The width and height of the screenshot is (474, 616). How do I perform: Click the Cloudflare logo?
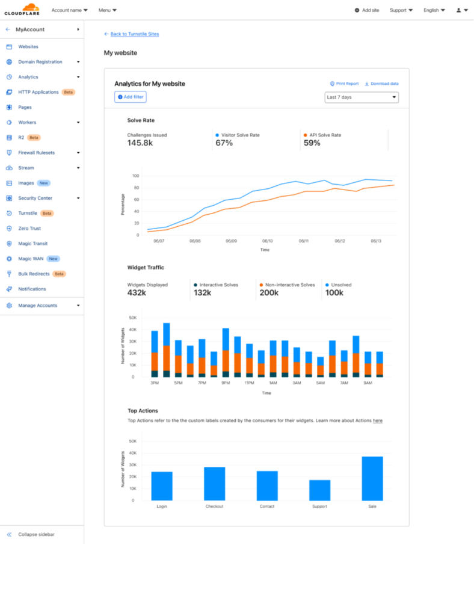tap(22, 9)
